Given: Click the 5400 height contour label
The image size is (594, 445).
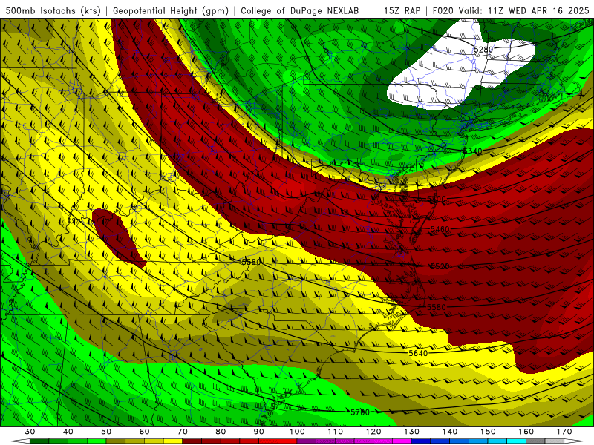Looking at the screenshot, I should point(437,199).
